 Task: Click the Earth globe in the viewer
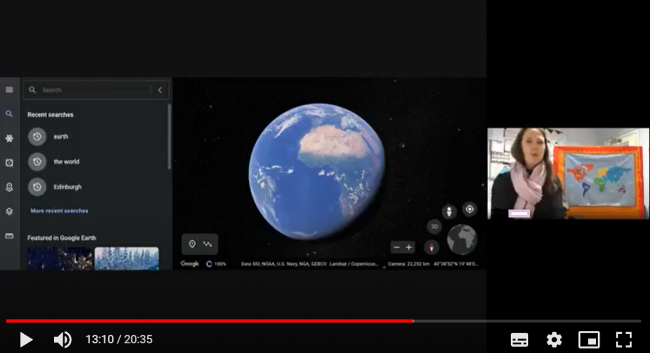click(317, 171)
